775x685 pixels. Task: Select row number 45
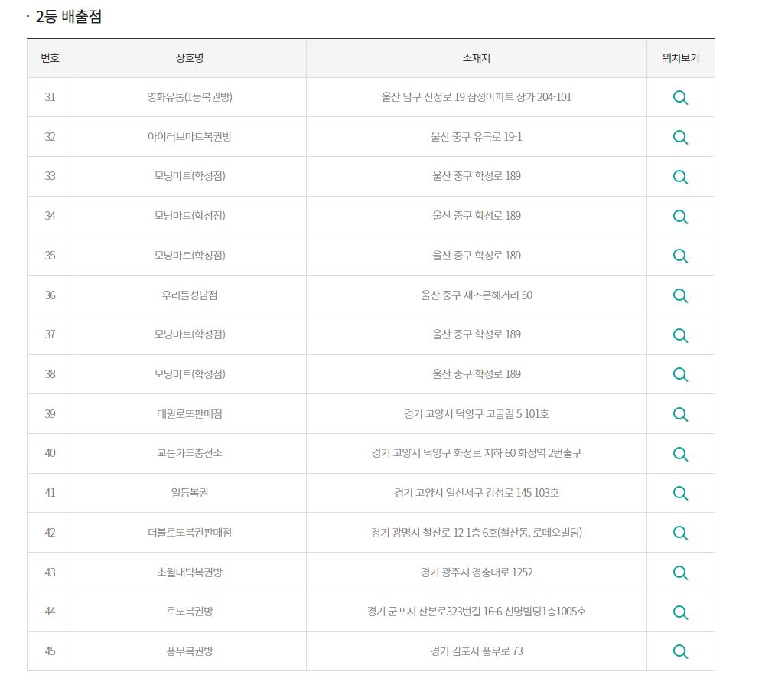point(50,651)
